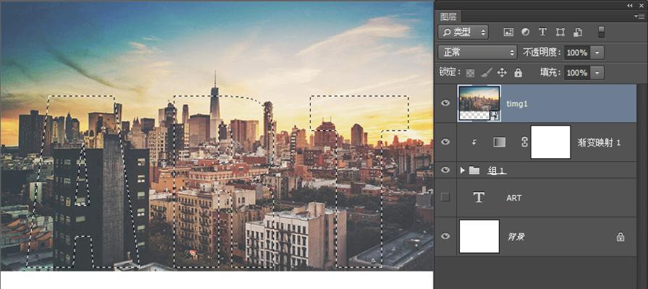Hide the timg1 layer

445,103
